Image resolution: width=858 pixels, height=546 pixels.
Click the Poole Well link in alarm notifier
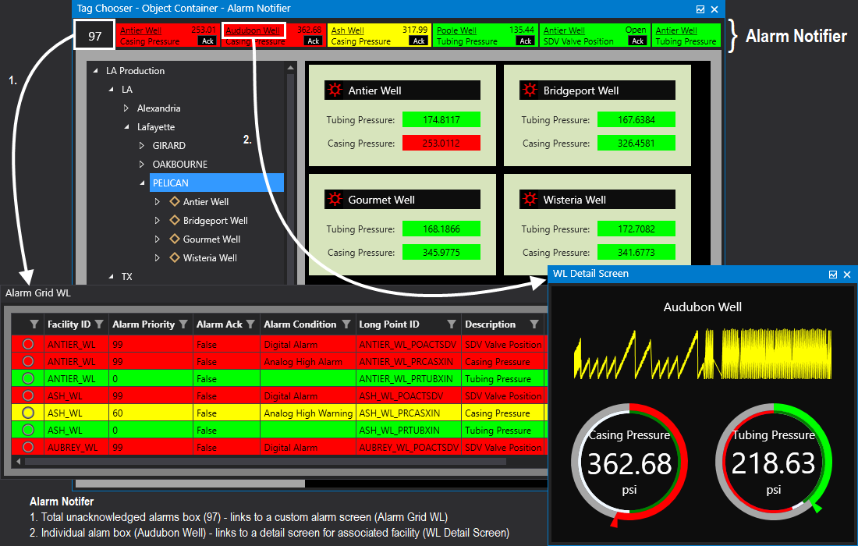pyautogui.click(x=456, y=30)
